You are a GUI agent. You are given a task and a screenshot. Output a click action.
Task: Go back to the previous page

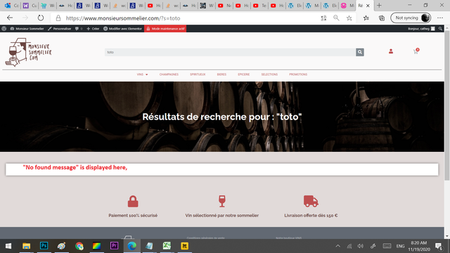(10, 18)
